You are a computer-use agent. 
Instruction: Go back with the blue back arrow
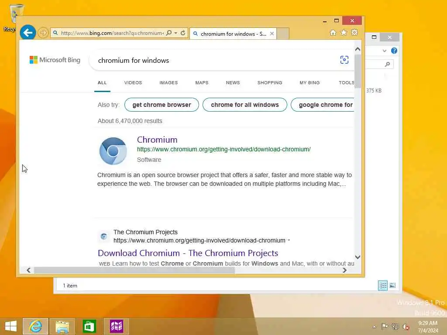pyautogui.click(x=28, y=32)
